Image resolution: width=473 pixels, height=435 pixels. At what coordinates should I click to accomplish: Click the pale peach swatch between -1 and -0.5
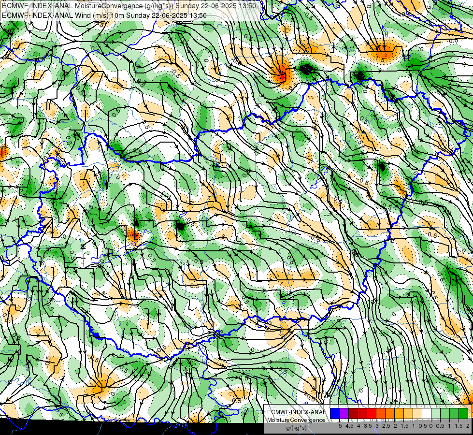417,413
